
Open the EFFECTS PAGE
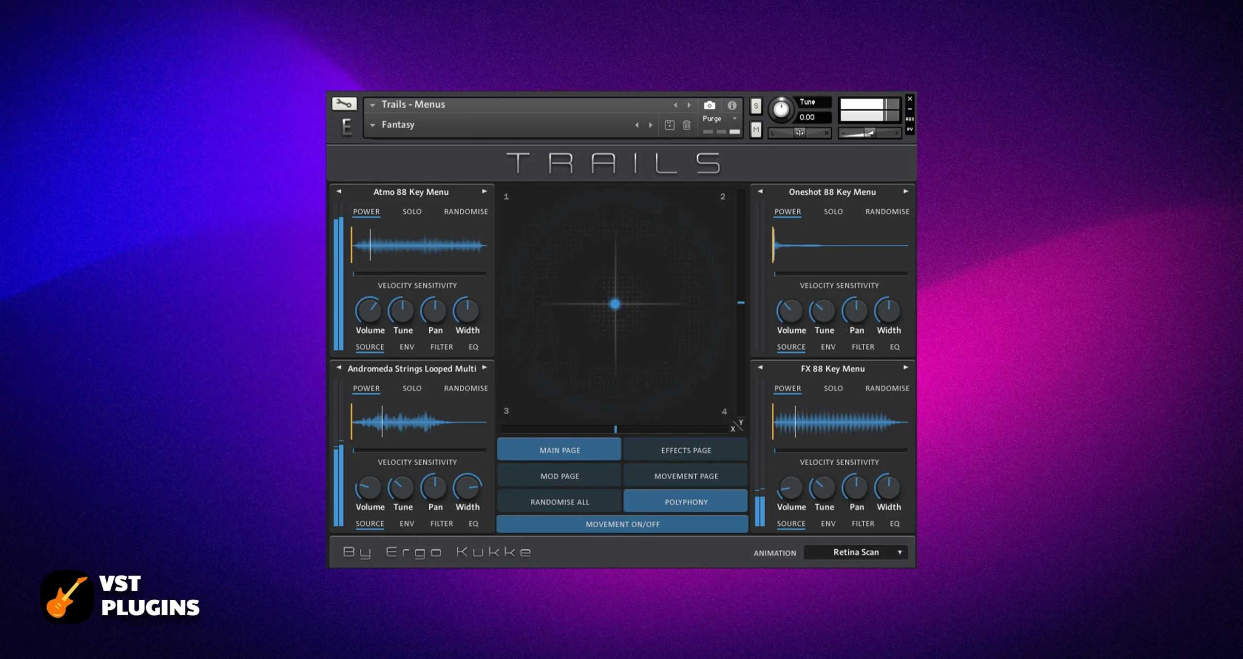pos(686,450)
